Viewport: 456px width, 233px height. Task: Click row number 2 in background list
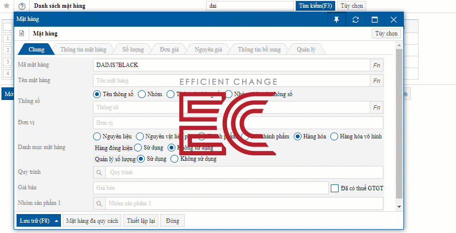(x=8, y=50)
